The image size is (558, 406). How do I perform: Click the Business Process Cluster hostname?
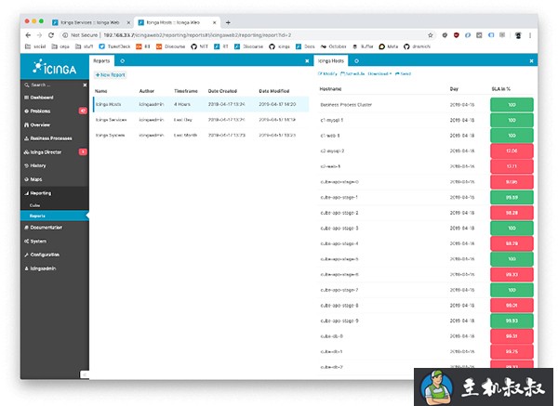(346, 105)
